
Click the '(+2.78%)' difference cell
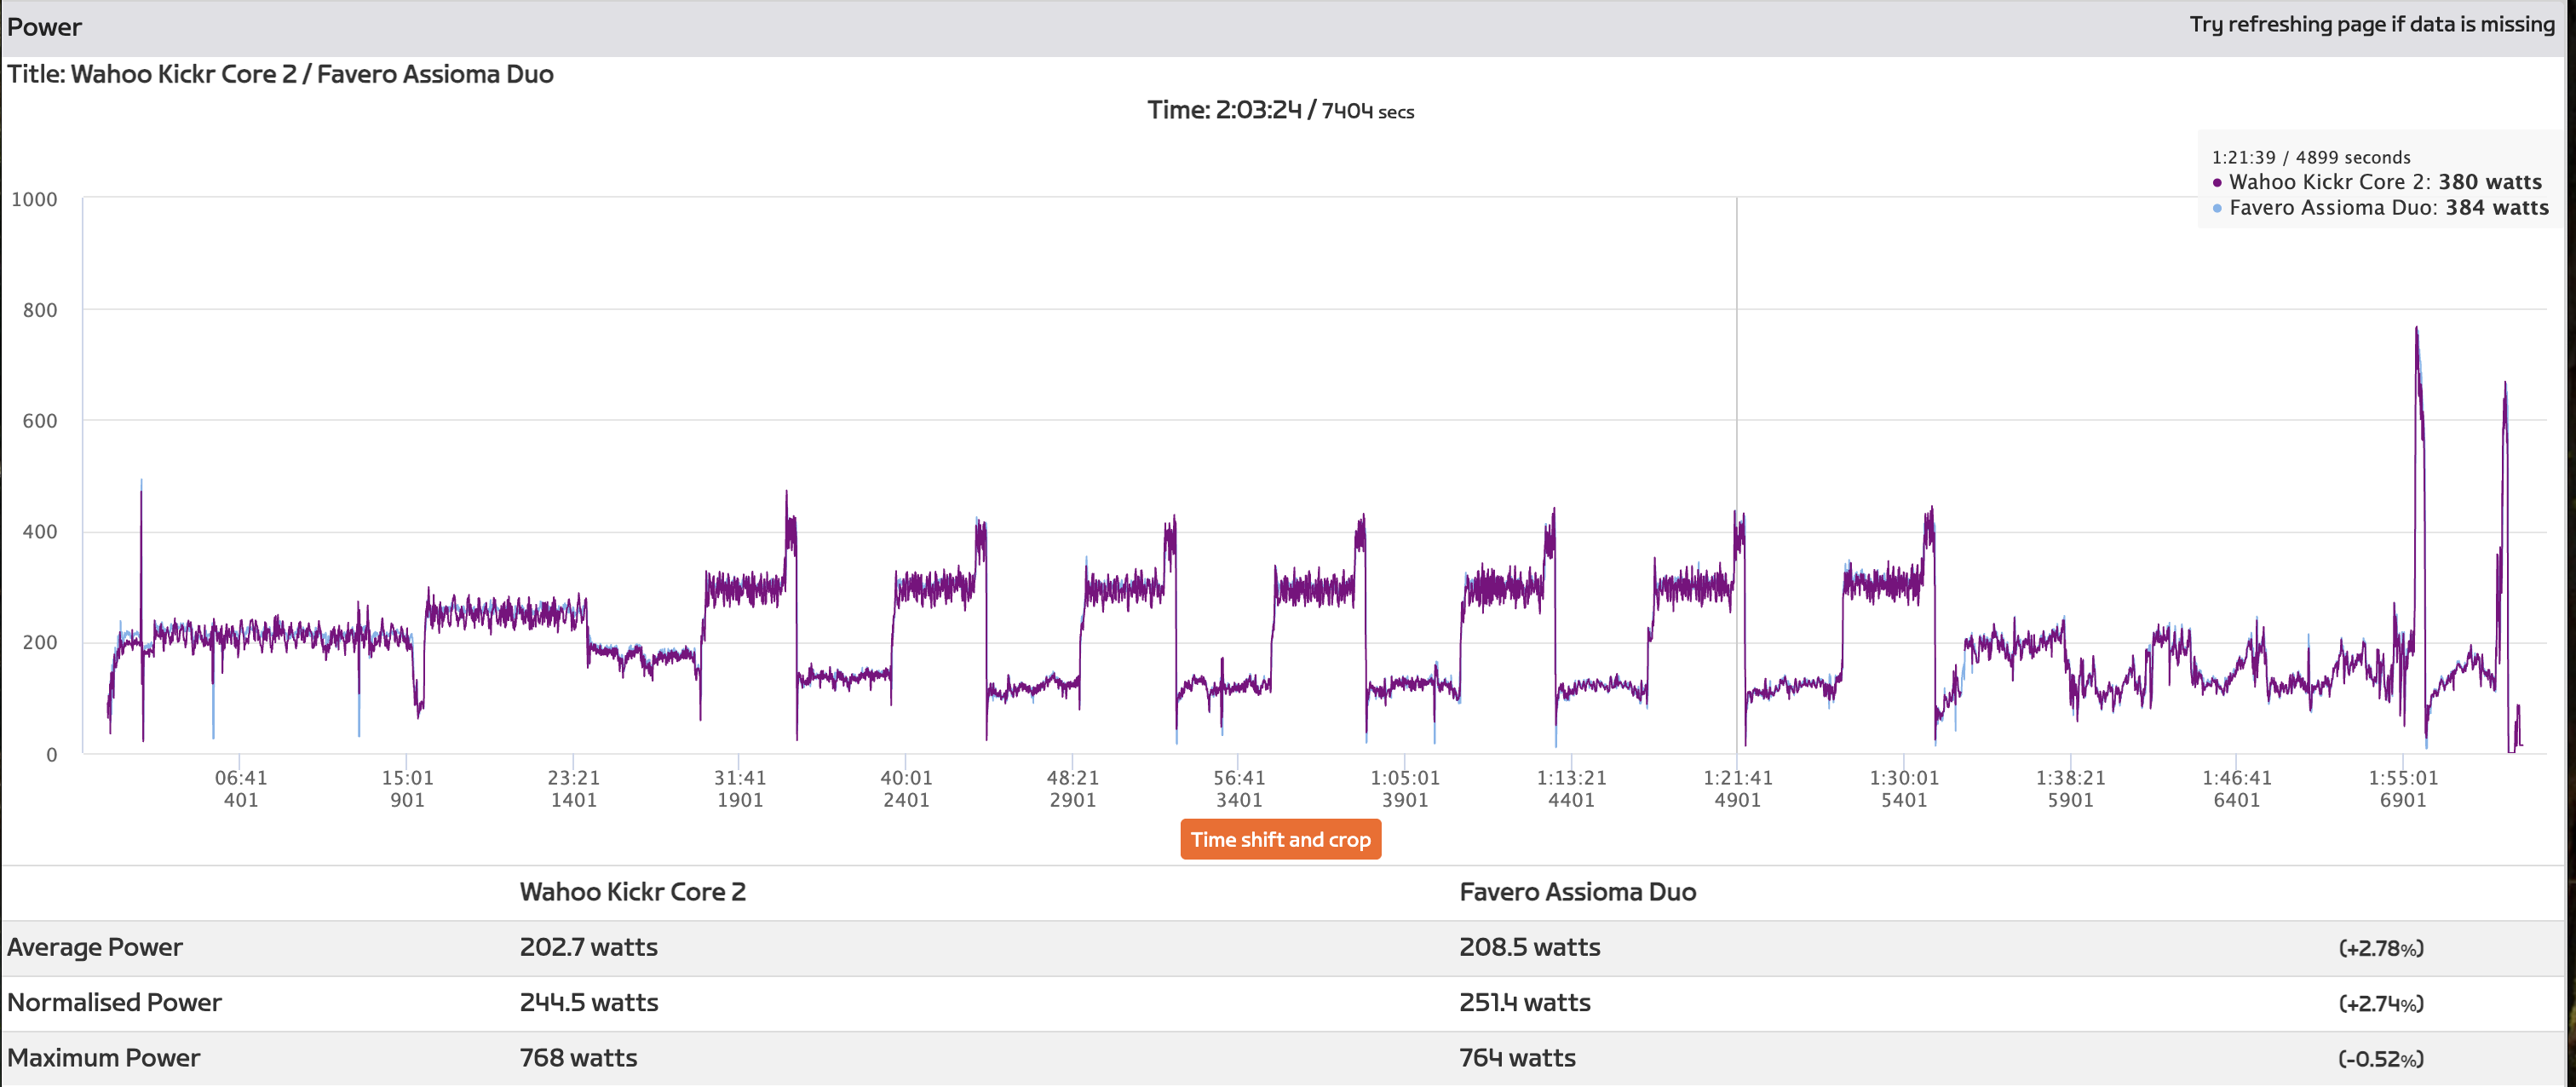(x=2380, y=948)
